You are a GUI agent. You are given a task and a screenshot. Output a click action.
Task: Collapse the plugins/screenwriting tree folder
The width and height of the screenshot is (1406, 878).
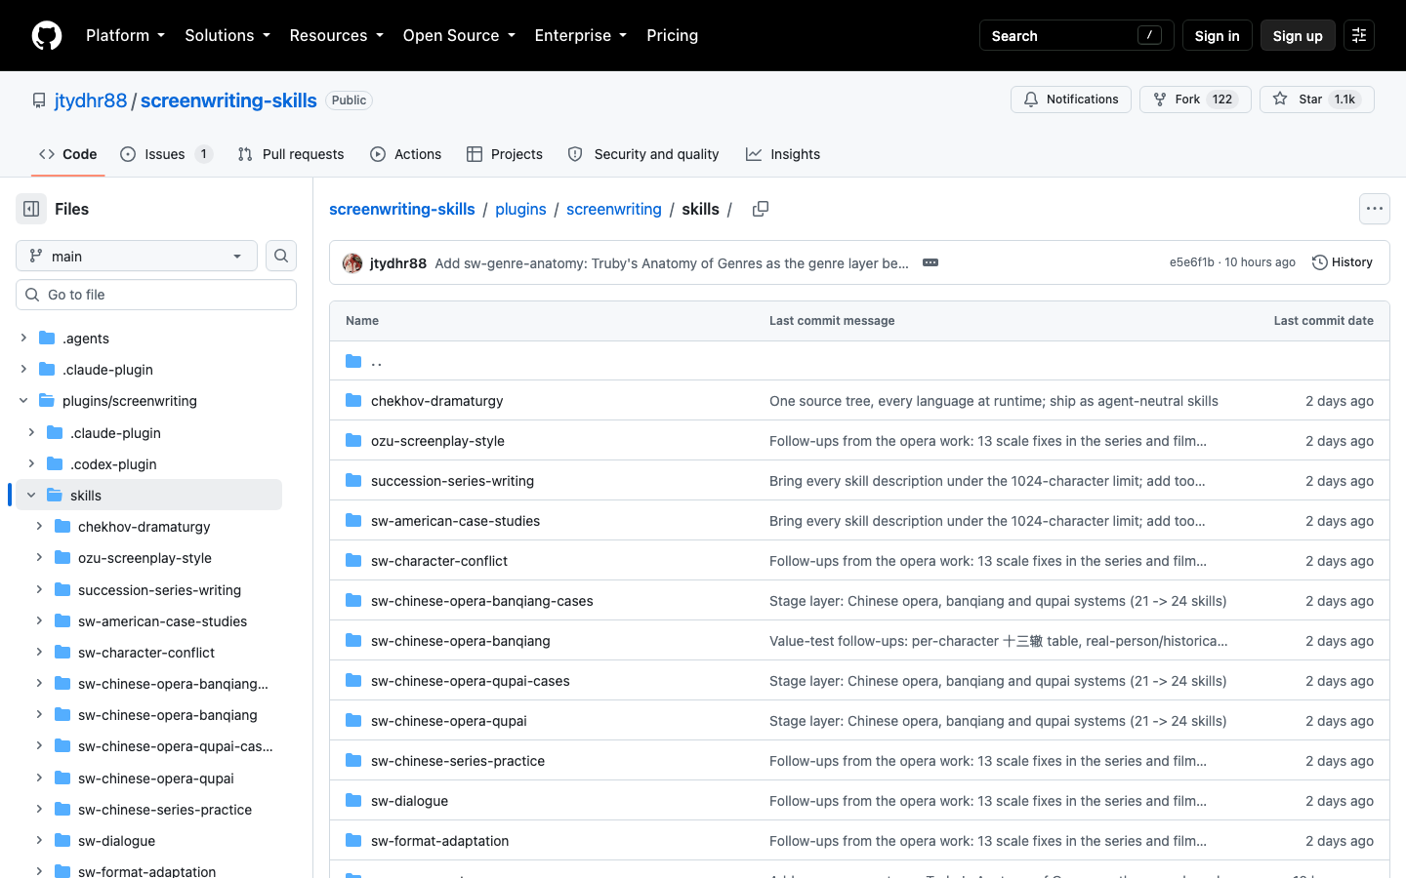tap(23, 401)
